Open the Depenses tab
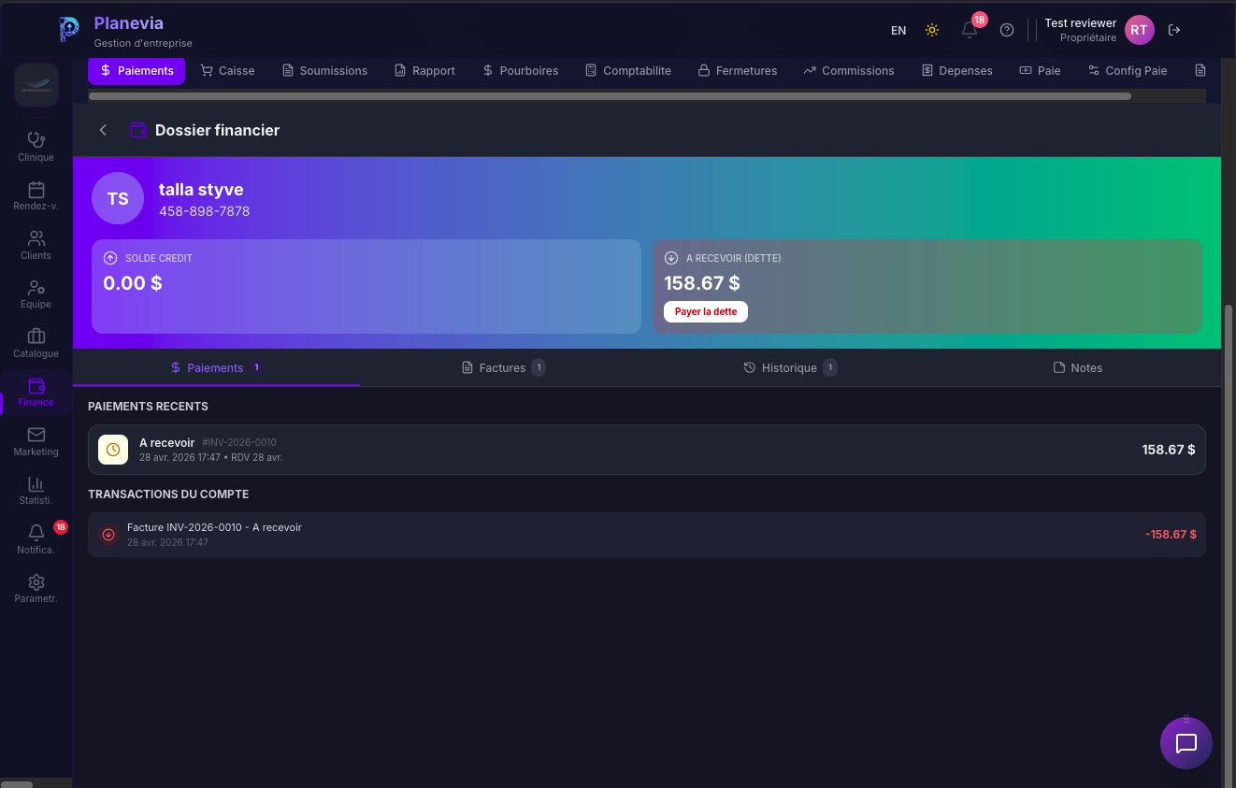Image resolution: width=1236 pixels, height=788 pixels. pyautogui.click(x=957, y=70)
